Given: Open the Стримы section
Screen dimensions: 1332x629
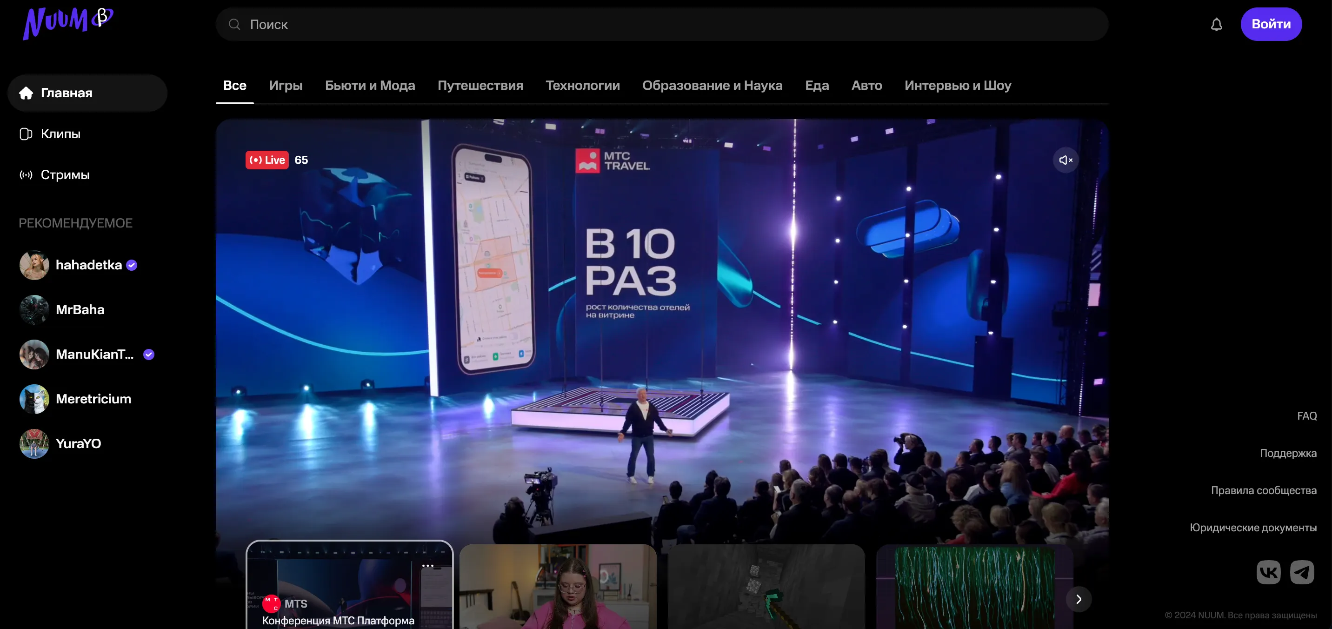Looking at the screenshot, I should tap(65, 175).
